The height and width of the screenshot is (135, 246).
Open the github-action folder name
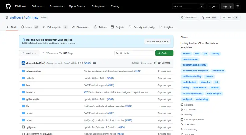(33, 99)
